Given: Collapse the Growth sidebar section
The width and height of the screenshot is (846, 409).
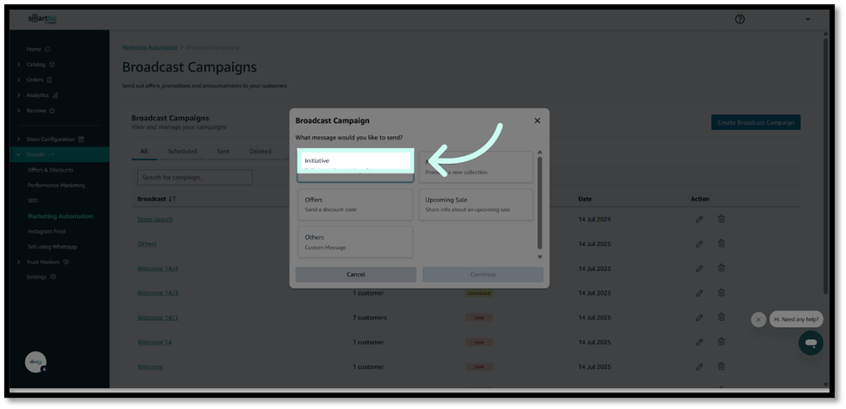Looking at the screenshot, I should click(x=19, y=154).
